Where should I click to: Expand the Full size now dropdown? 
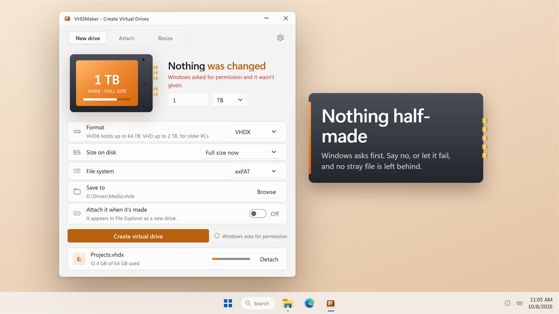[241, 152]
